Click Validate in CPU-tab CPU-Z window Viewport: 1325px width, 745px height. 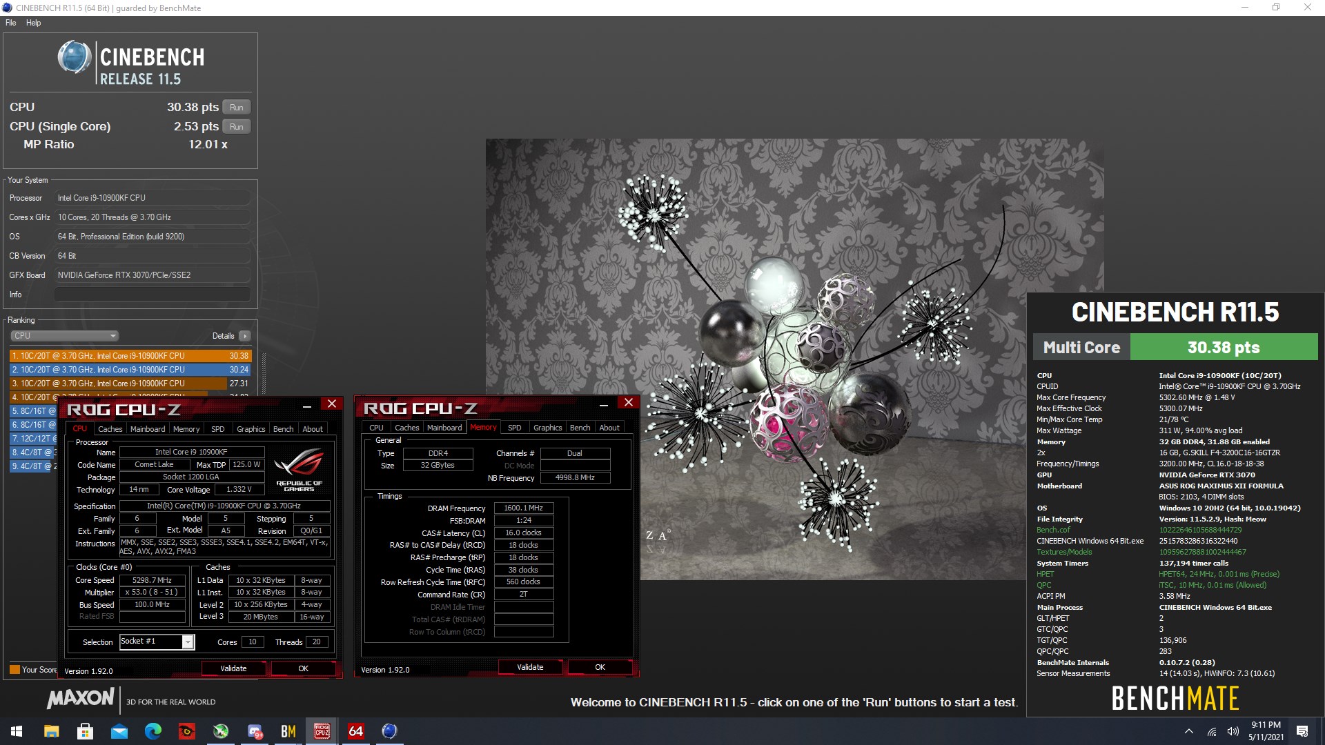233,668
